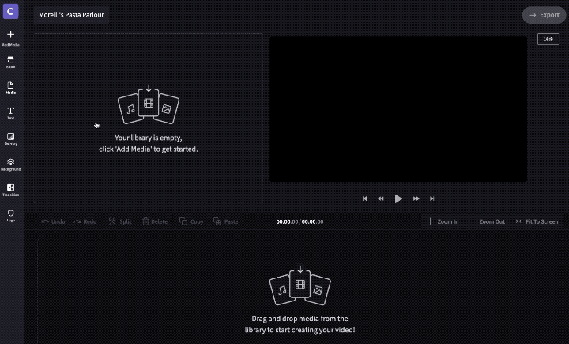569x344 pixels.
Task: Skip to the start of the video
Action: click(364, 198)
